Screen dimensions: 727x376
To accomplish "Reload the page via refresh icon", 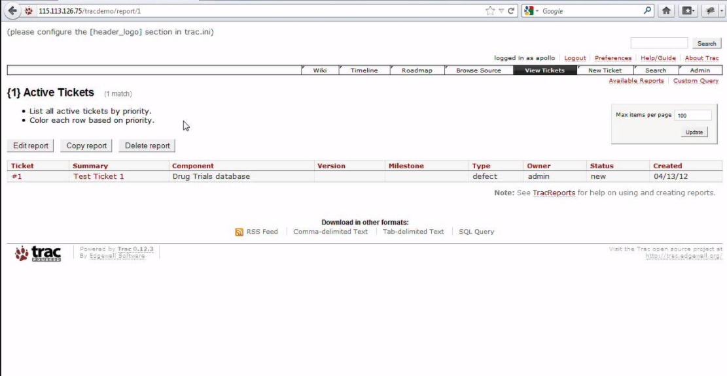I will (512, 10).
